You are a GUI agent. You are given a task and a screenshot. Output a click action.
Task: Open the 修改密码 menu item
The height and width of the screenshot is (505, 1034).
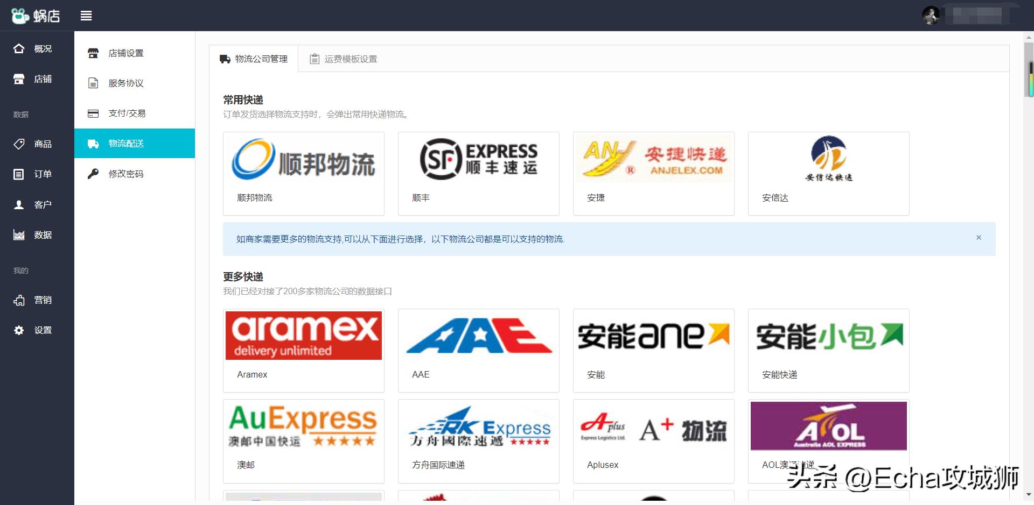[x=125, y=174]
